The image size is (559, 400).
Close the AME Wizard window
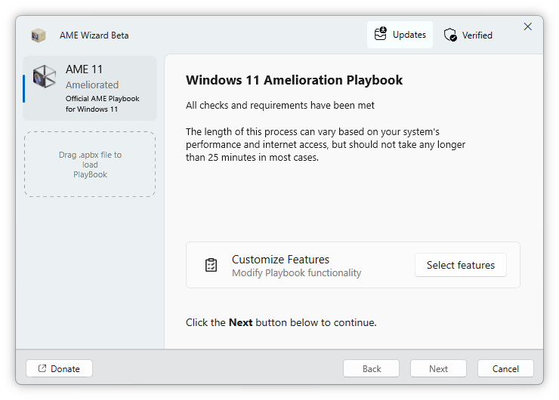coord(527,26)
